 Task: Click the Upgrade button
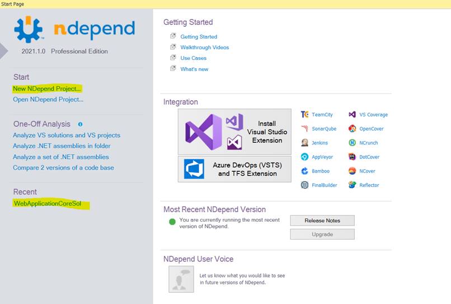pos(322,235)
